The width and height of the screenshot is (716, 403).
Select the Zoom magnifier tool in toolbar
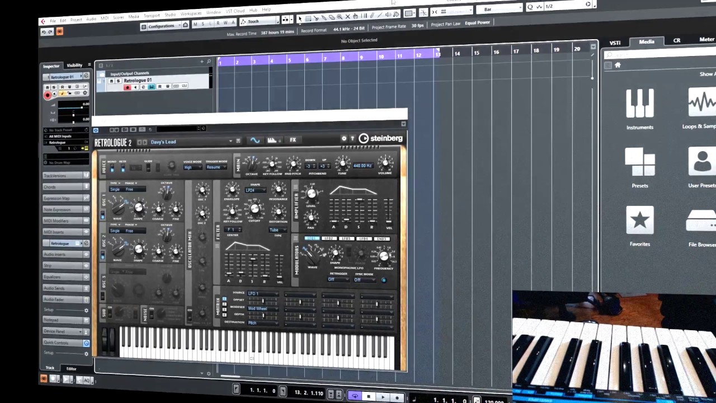pos(340,17)
